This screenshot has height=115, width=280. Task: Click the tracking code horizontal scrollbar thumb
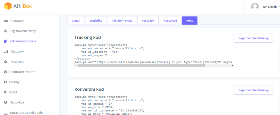coord(142,66)
